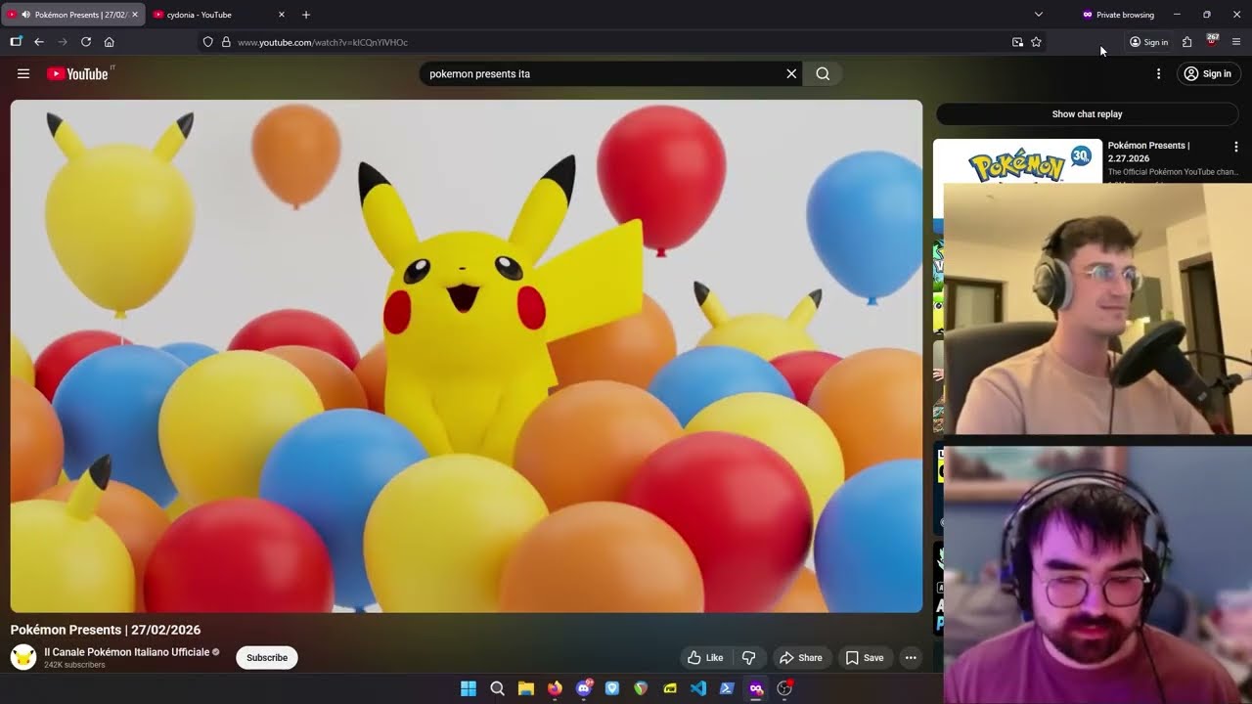The image size is (1252, 704).
Task: Close the Pokémon Presents tab
Action: (x=135, y=15)
